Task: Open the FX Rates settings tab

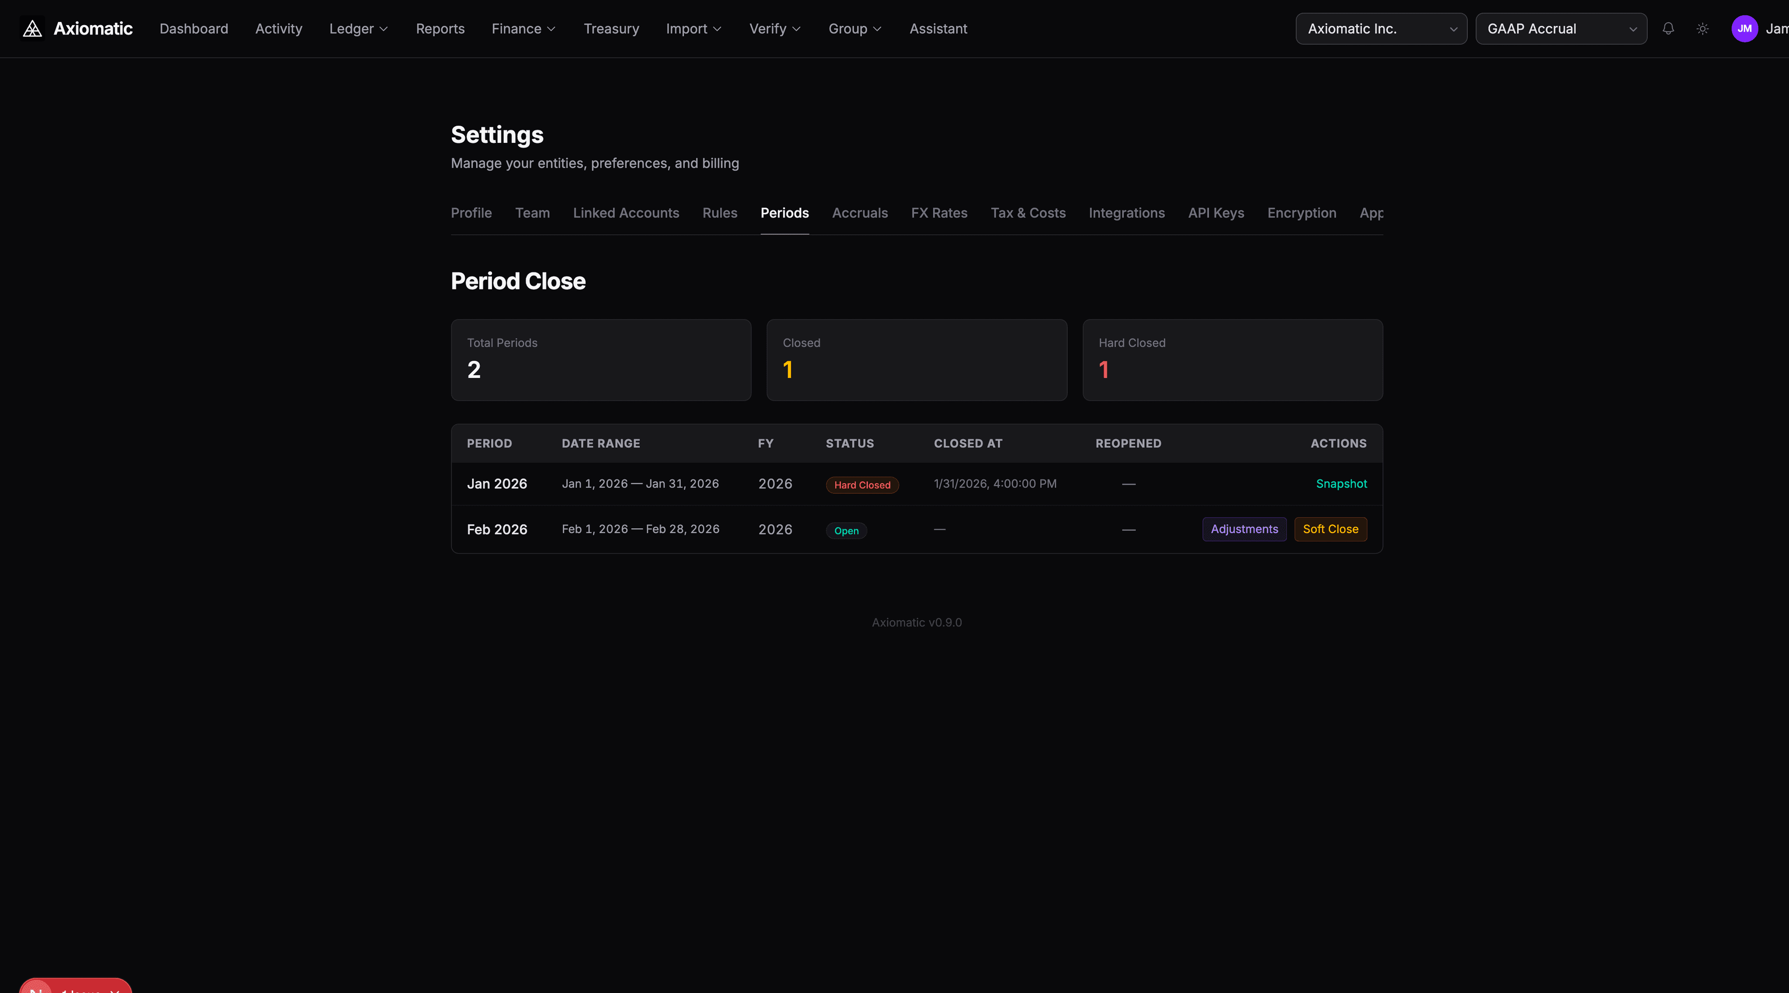Action: (x=939, y=213)
